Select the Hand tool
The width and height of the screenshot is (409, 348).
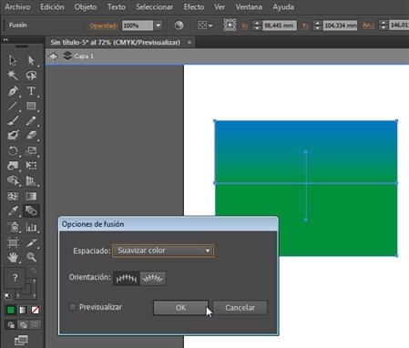coord(13,258)
